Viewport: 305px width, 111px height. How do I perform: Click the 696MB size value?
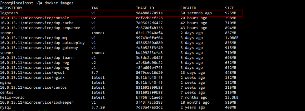[231, 58]
